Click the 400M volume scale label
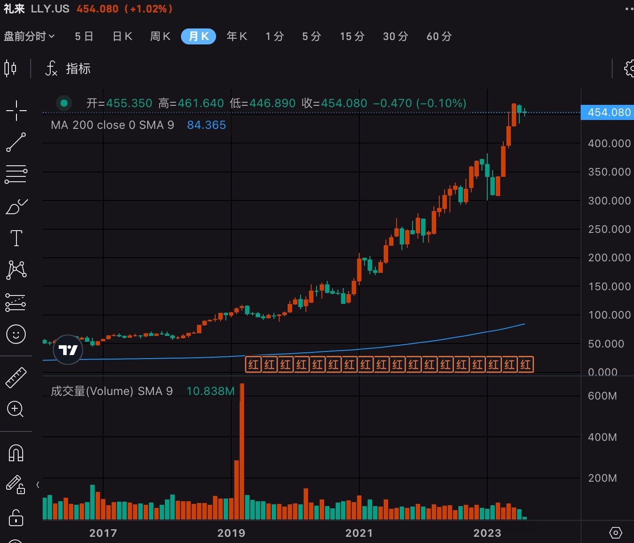 [x=602, y=437]
